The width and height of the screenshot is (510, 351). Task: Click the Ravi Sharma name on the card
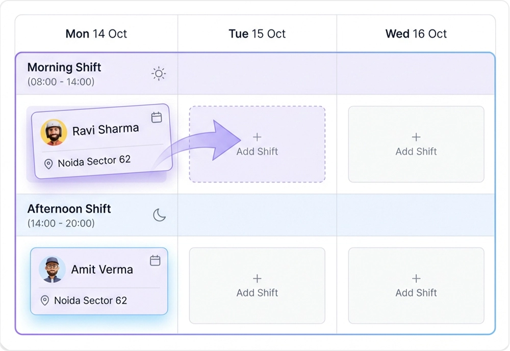[106, 130]
